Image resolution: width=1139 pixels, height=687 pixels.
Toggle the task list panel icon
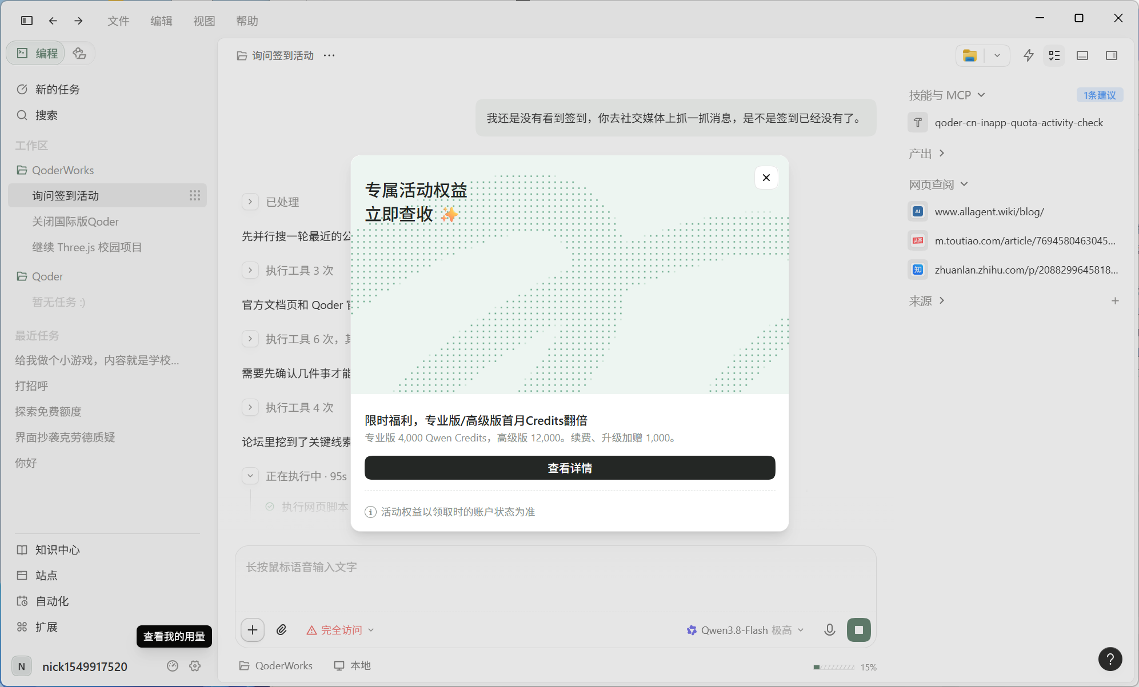point(1054,55)
